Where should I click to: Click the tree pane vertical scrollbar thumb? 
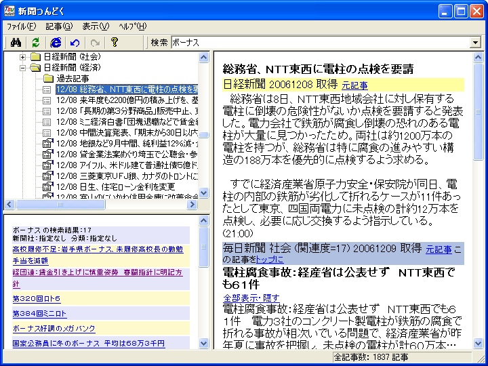point(203,135)
